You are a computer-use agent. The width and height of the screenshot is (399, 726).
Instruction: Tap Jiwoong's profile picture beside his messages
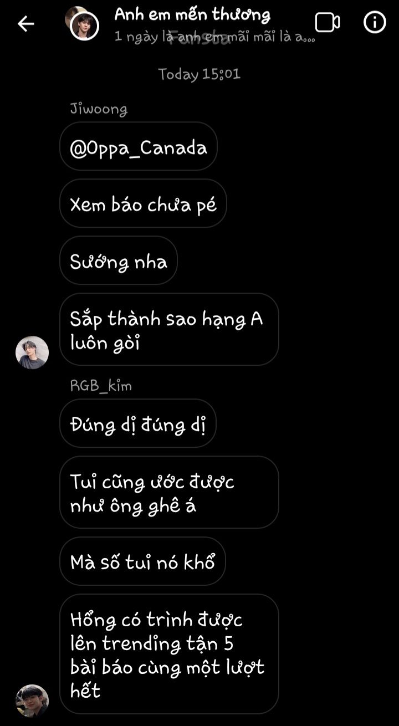(32, 352)
